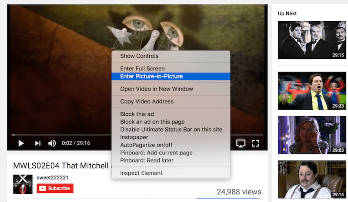This screenshot has width=348, height=202.
Task: Click the AirPlay icon in player
Action: tap(241, 143)
